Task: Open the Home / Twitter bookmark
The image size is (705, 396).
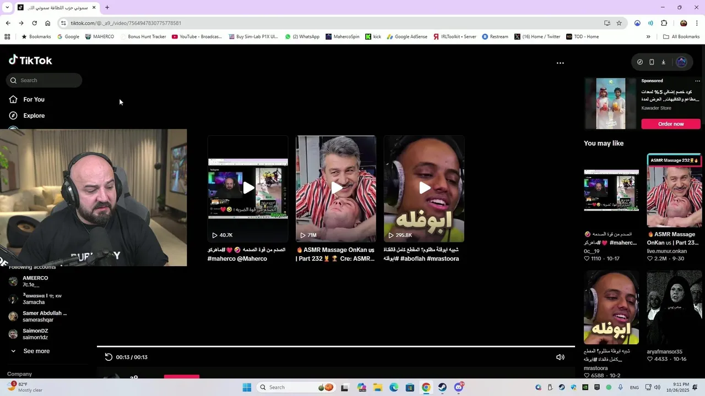Action: tap(537, 37)
